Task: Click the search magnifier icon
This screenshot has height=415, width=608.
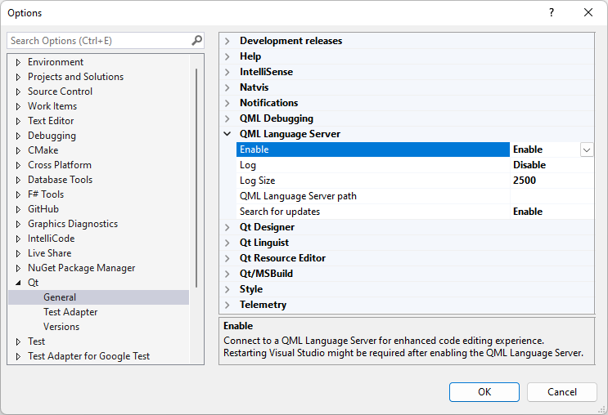Action: [197, 40]
